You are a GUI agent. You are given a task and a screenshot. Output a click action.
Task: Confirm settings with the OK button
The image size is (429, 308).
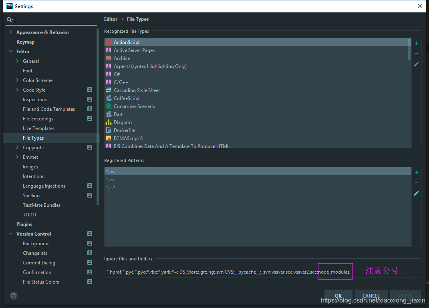click(x=338, y=296)
